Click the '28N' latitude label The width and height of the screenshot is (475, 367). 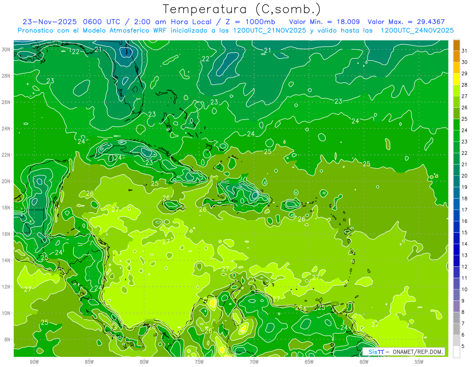(x=6, y=76)
